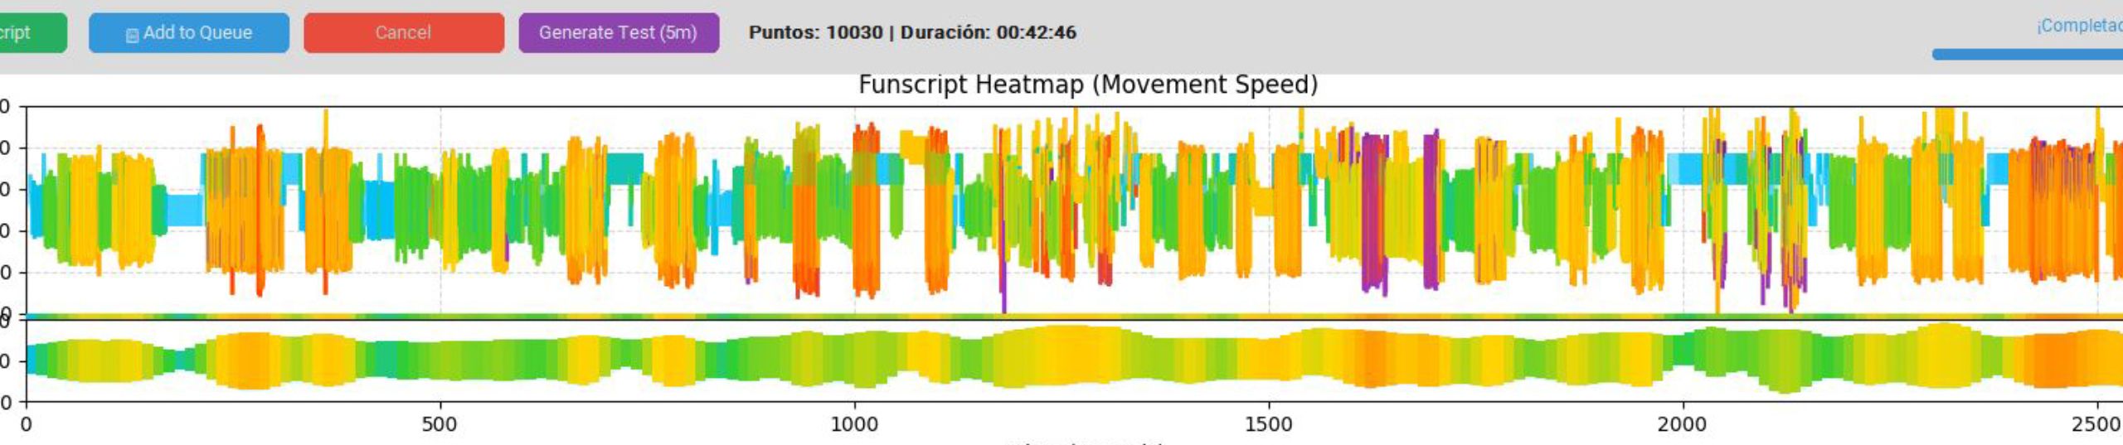Click the 1000 tick label on the x-axis
This screenshot has height=445, width=2123.
(x=853, y=425)
